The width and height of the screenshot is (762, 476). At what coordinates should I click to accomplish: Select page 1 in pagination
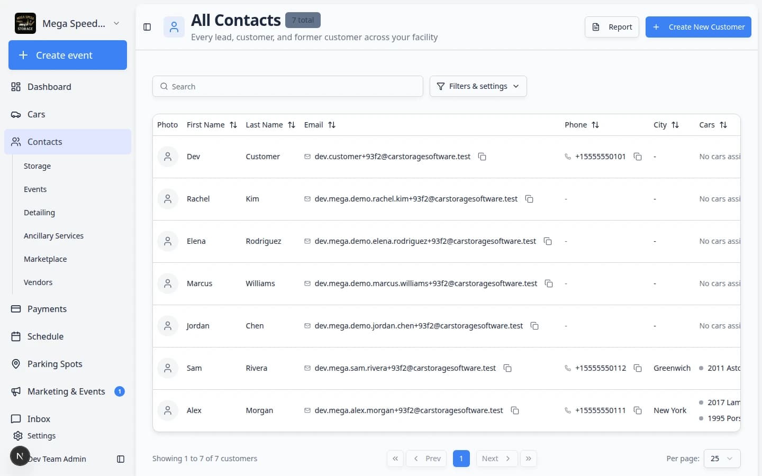tap(461, 459)
